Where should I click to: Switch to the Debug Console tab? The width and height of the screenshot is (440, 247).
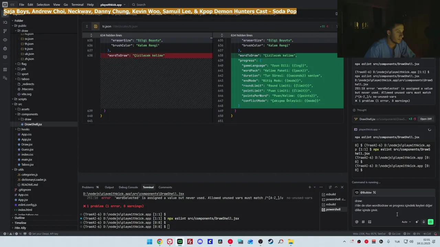[128, 187]
